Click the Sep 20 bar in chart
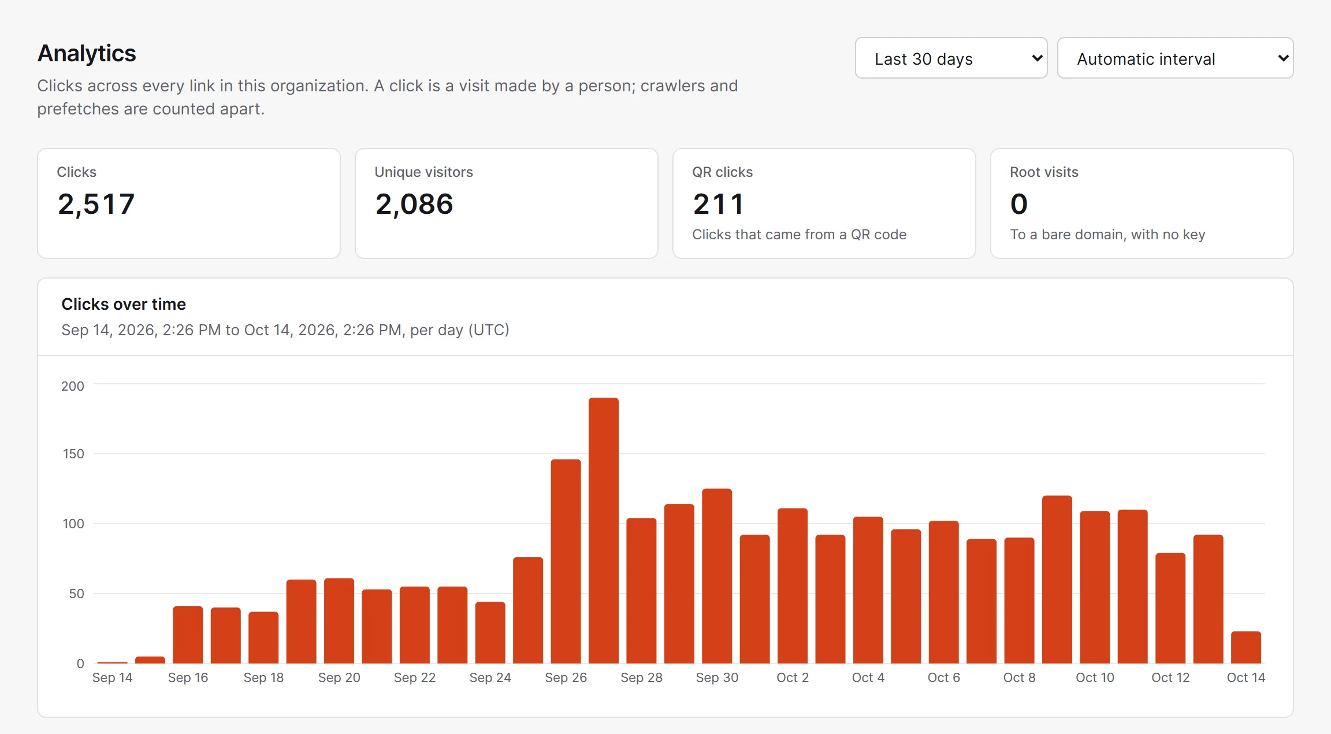This screenshot has height=734, width=1331. click(x=339, y=621)
